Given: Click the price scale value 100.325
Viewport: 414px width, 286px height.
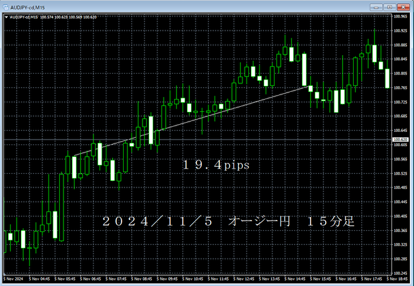Looking at the screenshot, I should tap(400, 245).
